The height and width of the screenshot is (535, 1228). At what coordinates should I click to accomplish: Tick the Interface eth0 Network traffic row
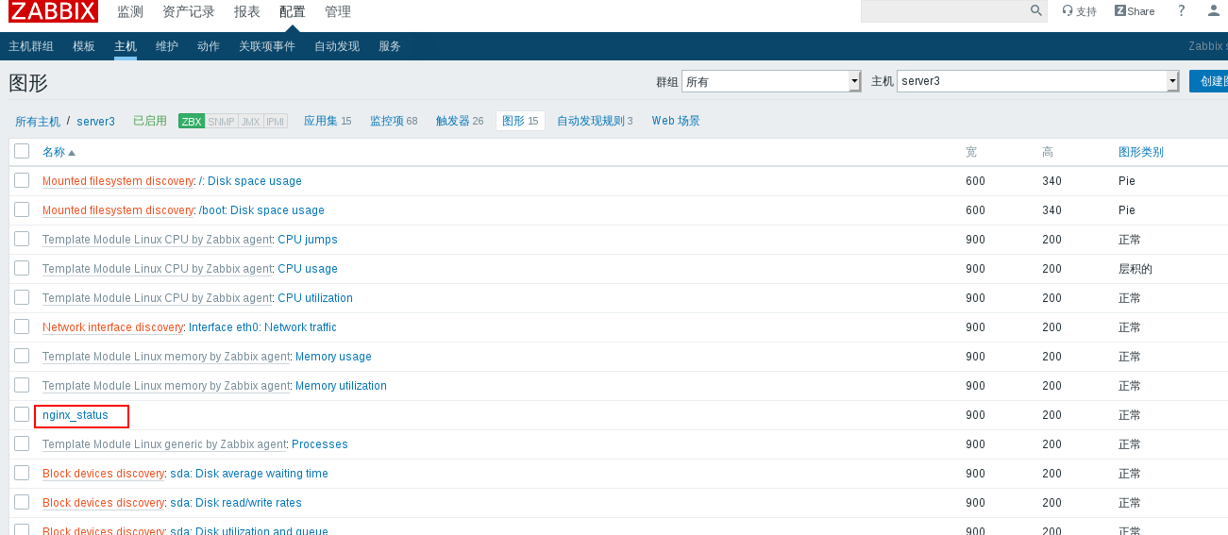pos(22,326)
